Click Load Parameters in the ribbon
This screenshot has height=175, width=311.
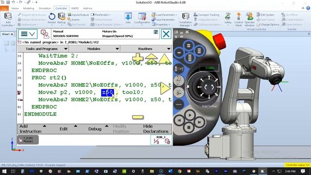tap(164, 15)
